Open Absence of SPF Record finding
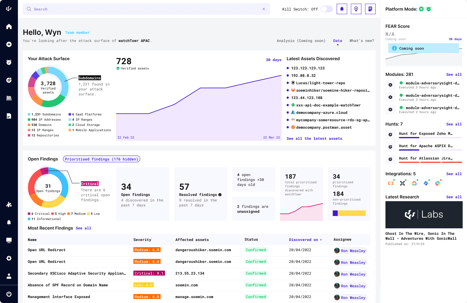The height and width of the screenshot is (303, 467). (68, 285)
